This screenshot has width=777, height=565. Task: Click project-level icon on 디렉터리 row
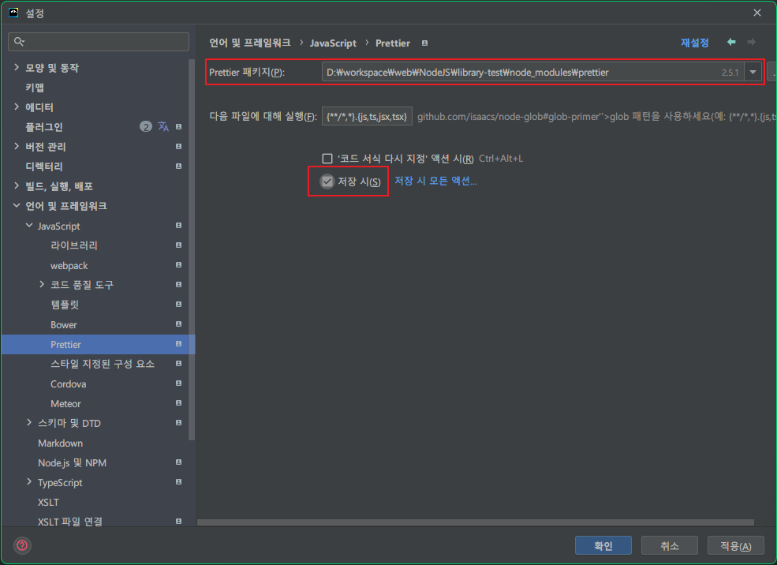(x=178, y=167)
